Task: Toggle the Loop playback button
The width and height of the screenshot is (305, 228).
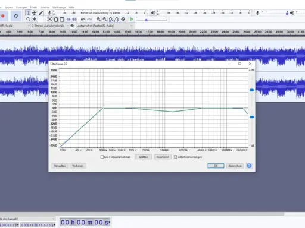Action: tap(16, 16)
